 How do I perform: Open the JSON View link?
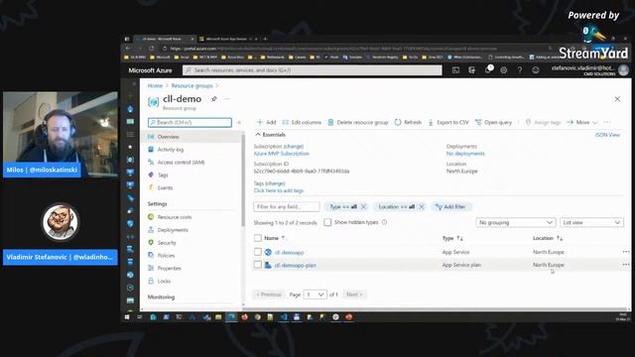pyautogui.click(x=607, y=135)
